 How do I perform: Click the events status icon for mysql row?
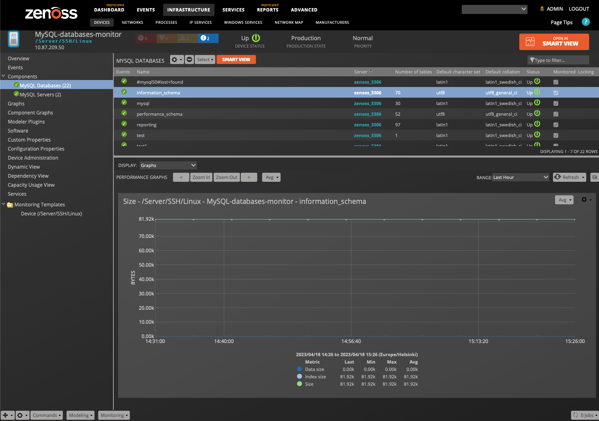tap(124, 103)
